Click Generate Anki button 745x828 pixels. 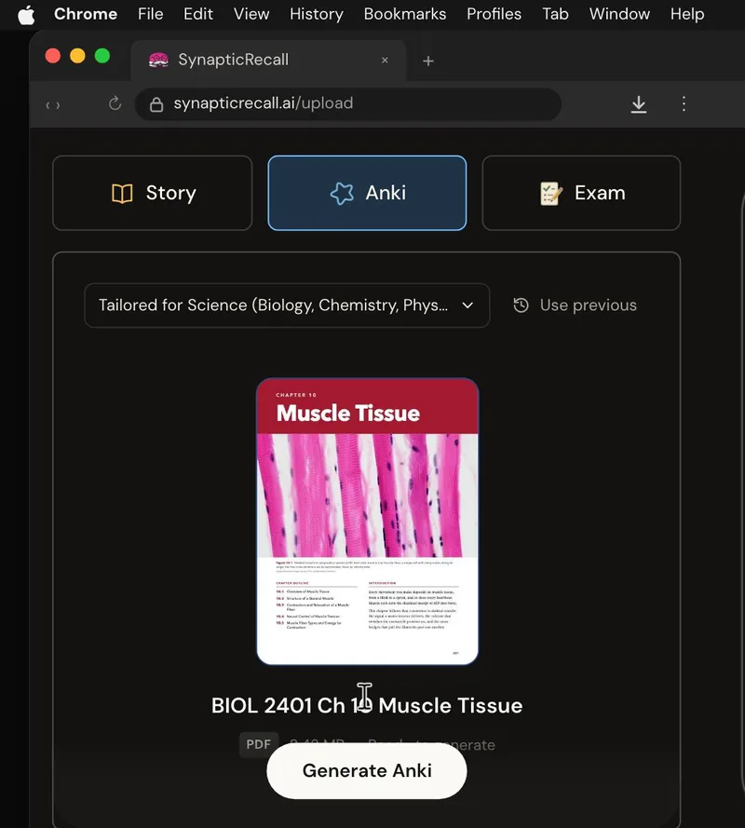[367, 770]
